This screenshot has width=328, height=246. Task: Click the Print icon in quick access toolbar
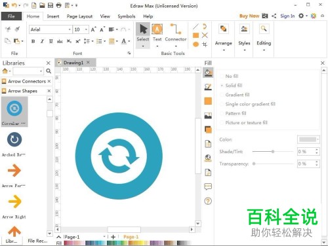[x=58, y=5]
